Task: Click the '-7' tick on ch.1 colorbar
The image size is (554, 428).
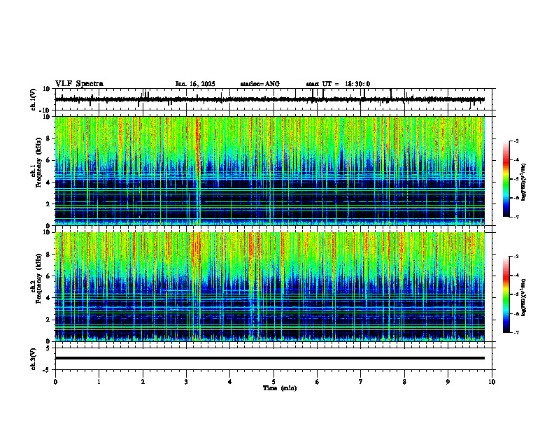Action: 516,217
